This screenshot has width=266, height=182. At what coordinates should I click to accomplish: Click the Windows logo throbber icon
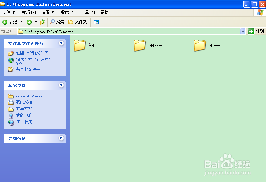coord(260,12)
